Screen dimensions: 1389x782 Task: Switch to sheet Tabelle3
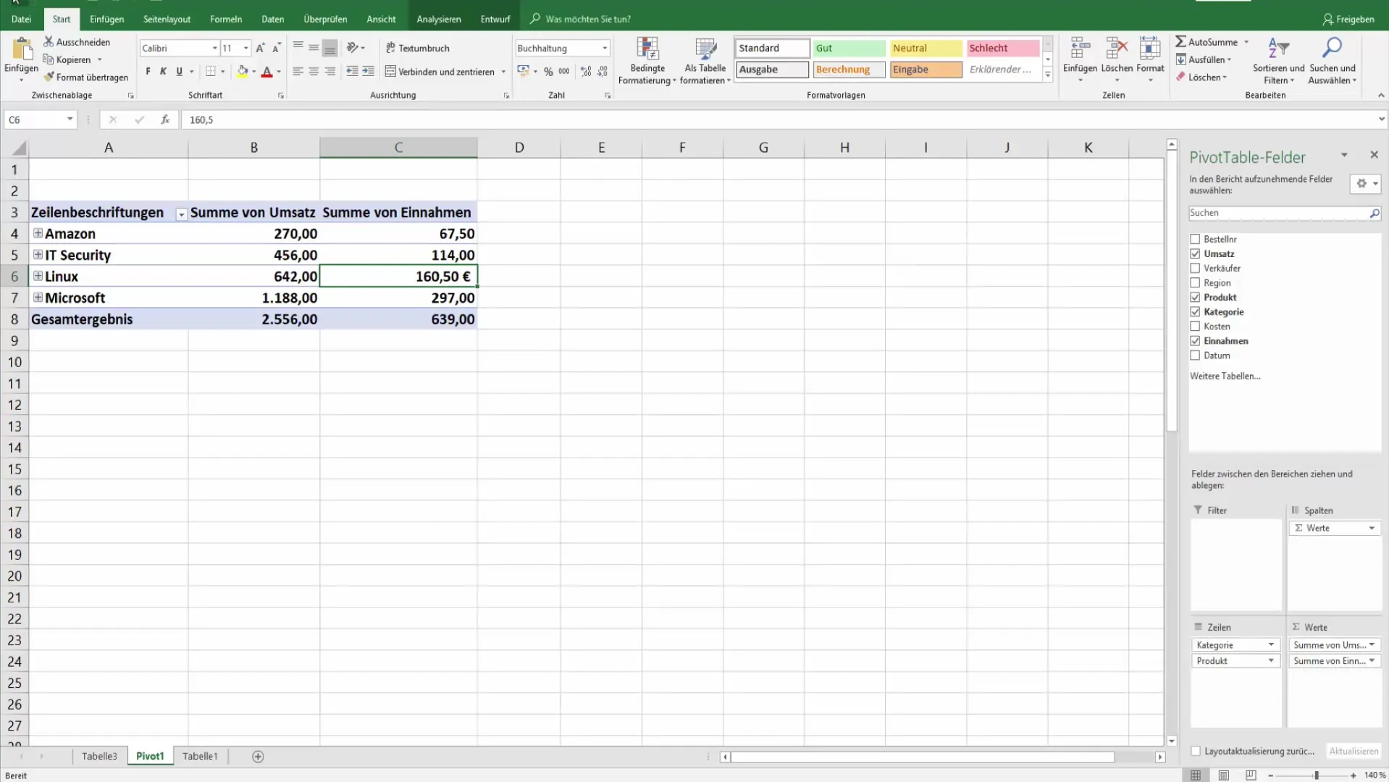[99, 756]
